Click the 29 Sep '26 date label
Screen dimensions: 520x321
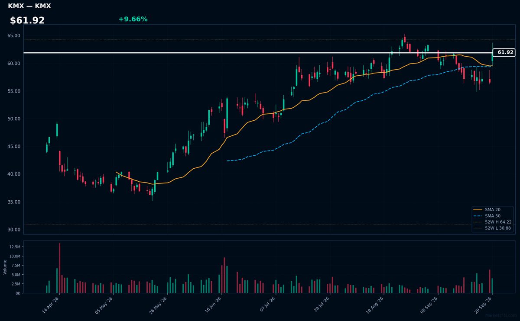483,305
